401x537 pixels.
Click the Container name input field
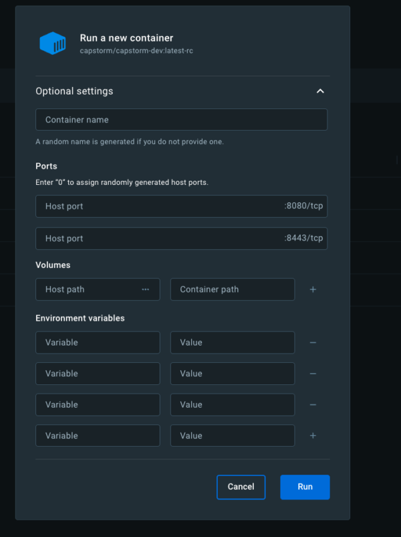[x=181, y=119]
